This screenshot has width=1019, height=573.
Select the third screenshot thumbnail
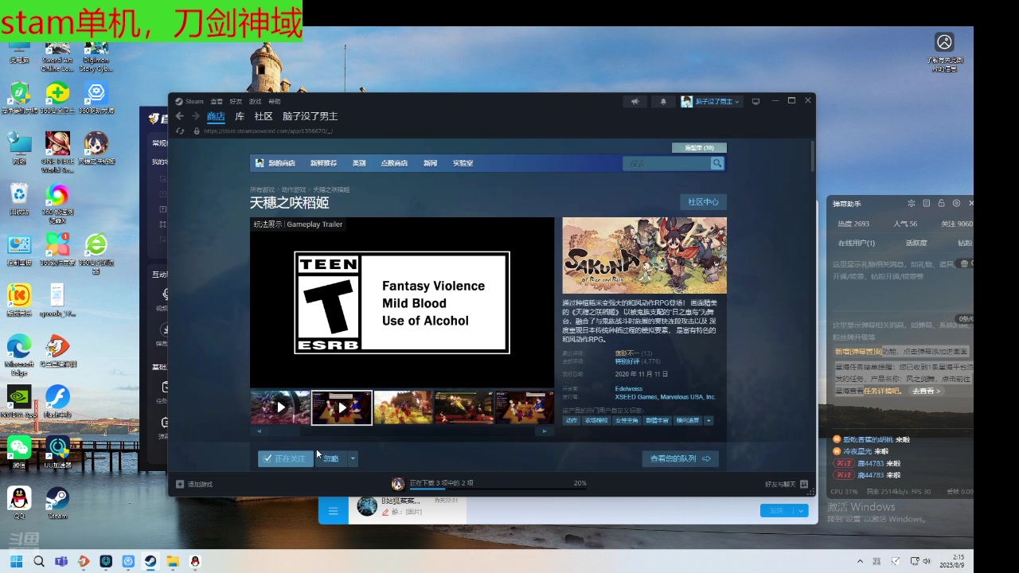point(403,407)
